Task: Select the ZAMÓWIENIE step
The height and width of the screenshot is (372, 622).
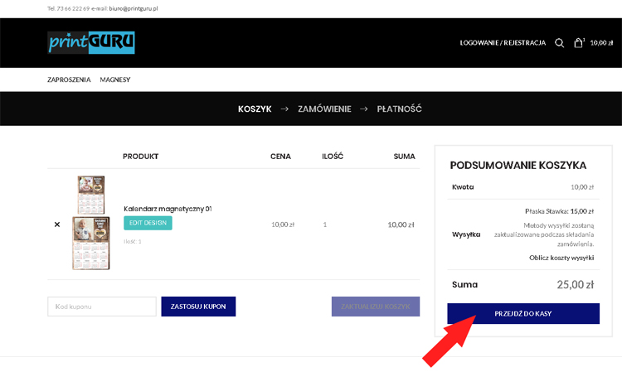Action: point(324,109)
